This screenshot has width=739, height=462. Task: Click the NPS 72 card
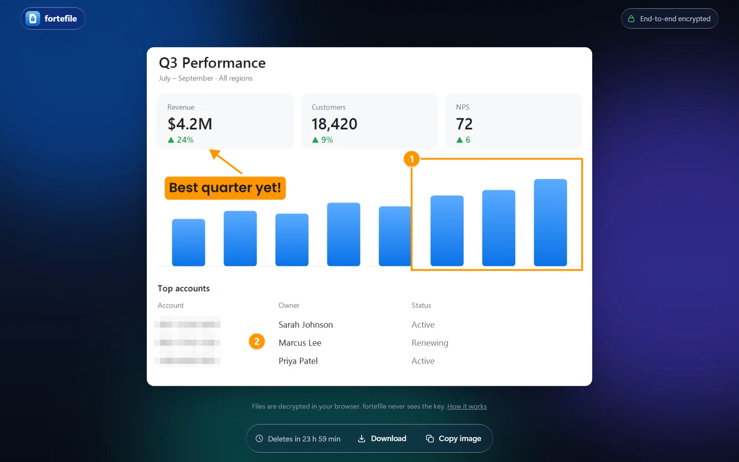click(x=514, y=121)
